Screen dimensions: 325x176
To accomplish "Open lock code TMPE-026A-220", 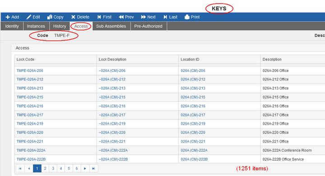I will tap(30, 132).
